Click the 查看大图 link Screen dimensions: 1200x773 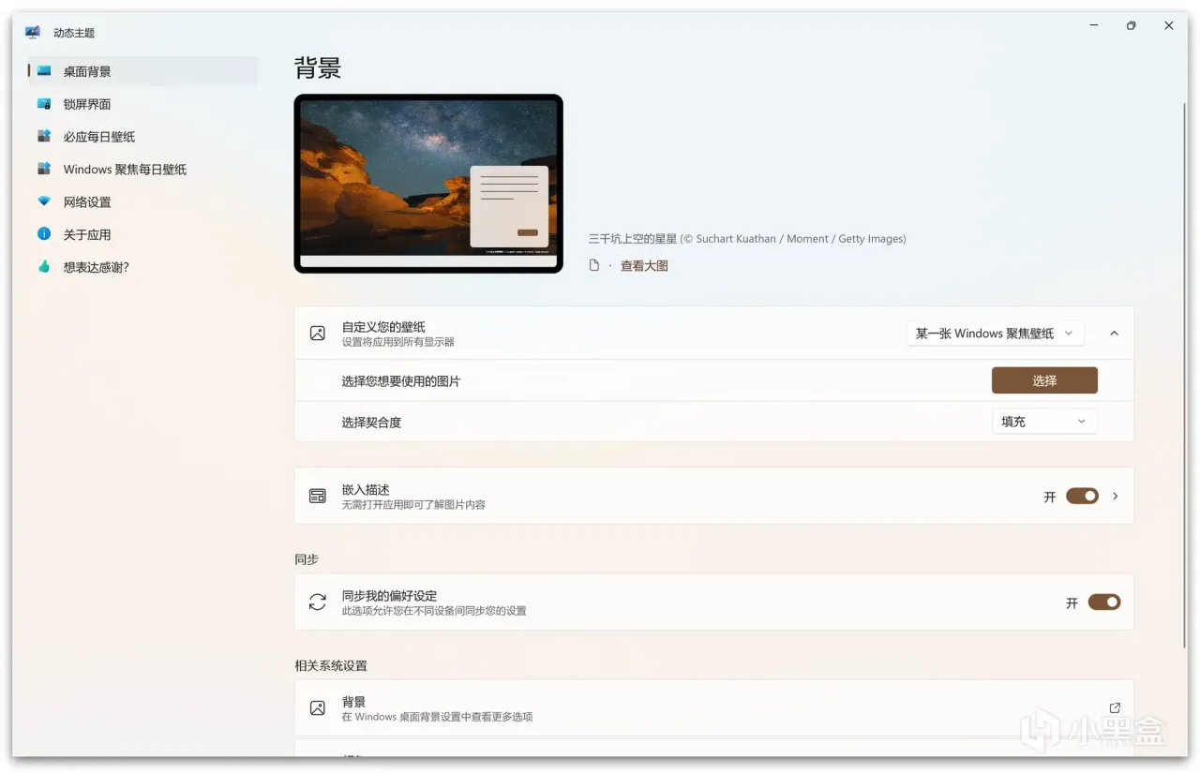(644, 266)
